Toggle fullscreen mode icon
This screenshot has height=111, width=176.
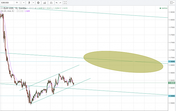point(65,3)
